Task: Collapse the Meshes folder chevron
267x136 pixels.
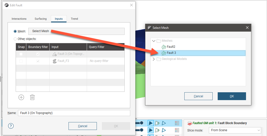Action: point(153,41)
